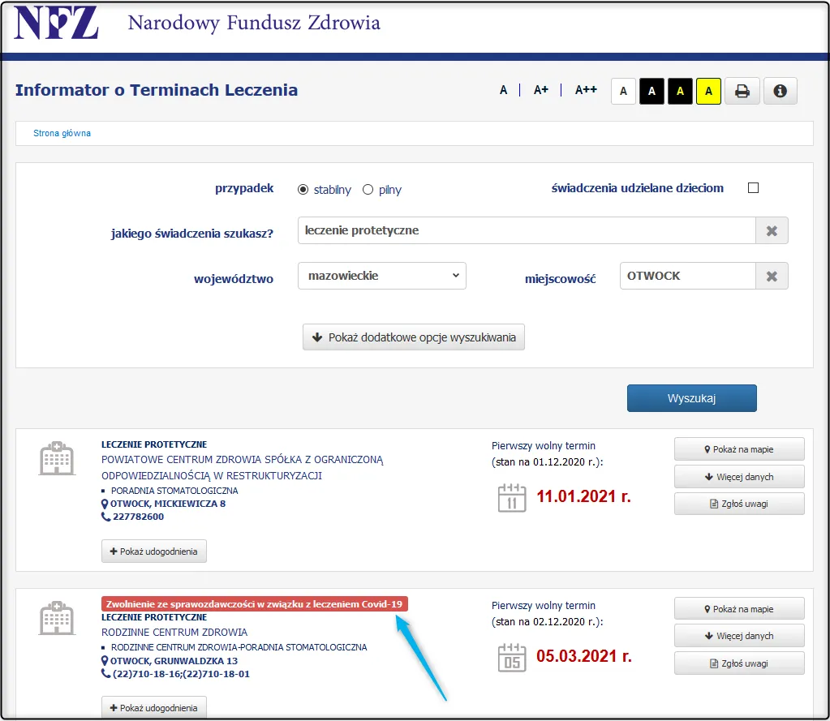The height and width of the screenshot is (721, 830).
Task: Show 'Pokaż udogodnienia' for Rodzinne Centrum Zdrowia
Action: [x=153, y=706]
